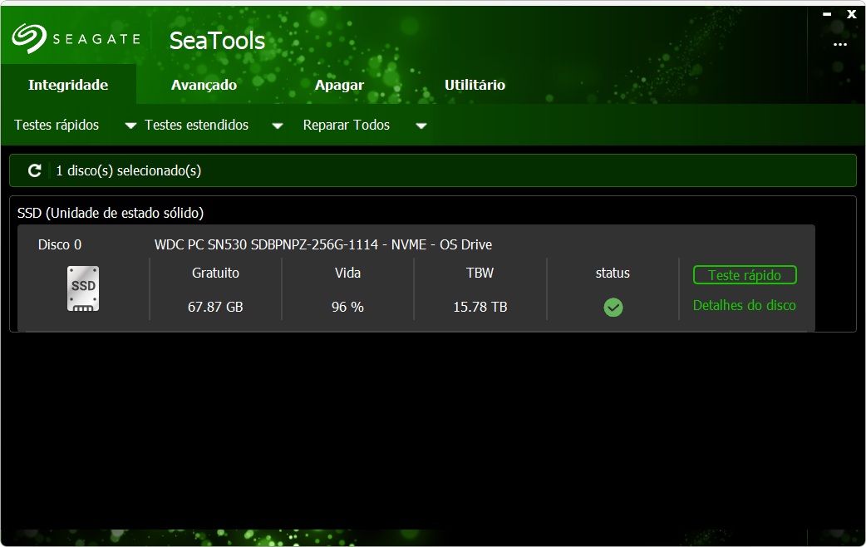
Task: Expand the Testes rápidos dropdown
Action: (x=130, y=126)
